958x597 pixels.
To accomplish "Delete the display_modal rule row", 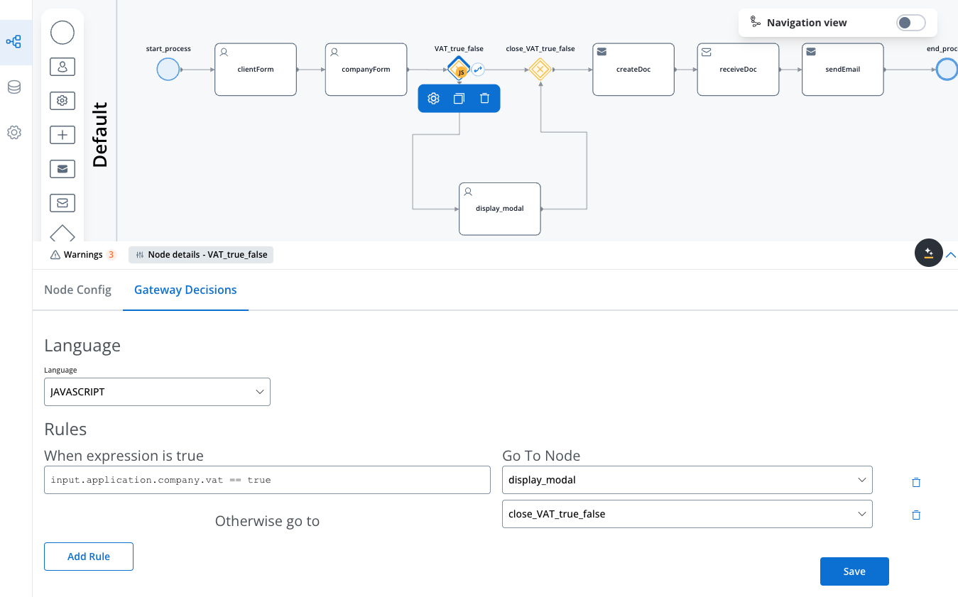I will click(916, 482).
